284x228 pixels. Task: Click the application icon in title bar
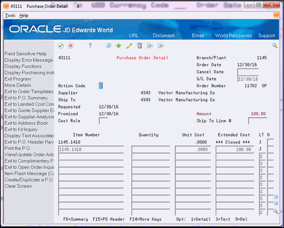click(6, 6)
